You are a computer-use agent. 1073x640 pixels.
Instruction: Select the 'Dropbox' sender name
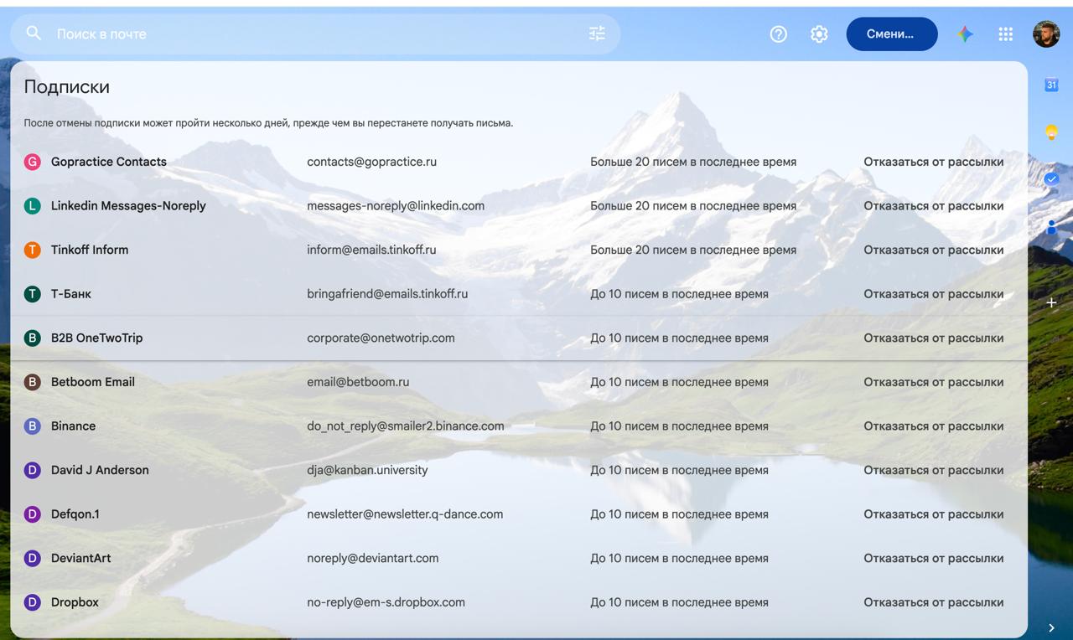pos(75,602)
